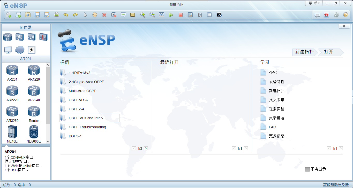Go to next page of 样例 list
353x188 pixels.
point(146,148)
